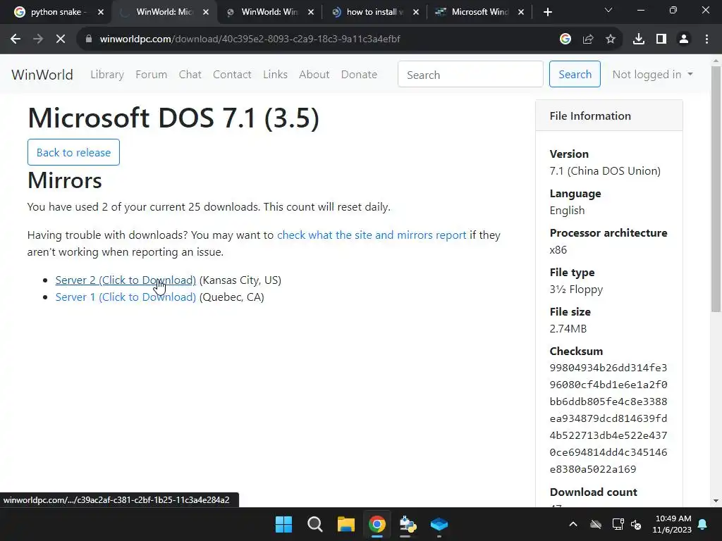Open the Chat nav link
722x541 pixels.
pos(190,75)
